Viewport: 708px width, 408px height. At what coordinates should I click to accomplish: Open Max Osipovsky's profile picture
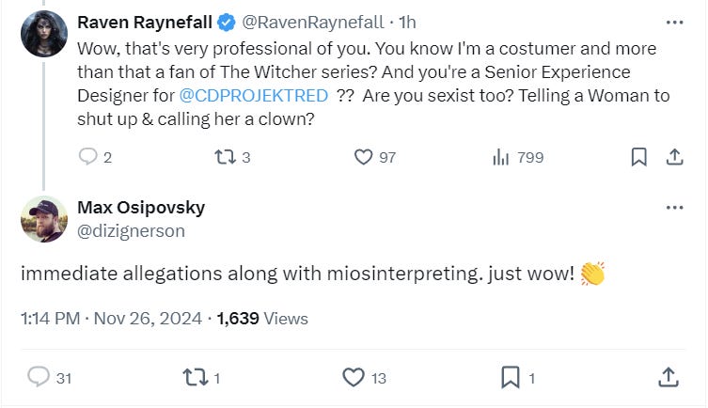coord(44,219)
